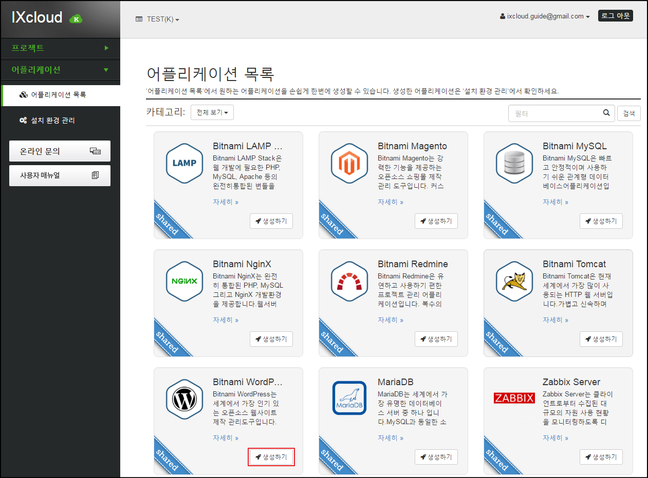Click the document icon on 사용자 매뉴얼

point(95,175)
